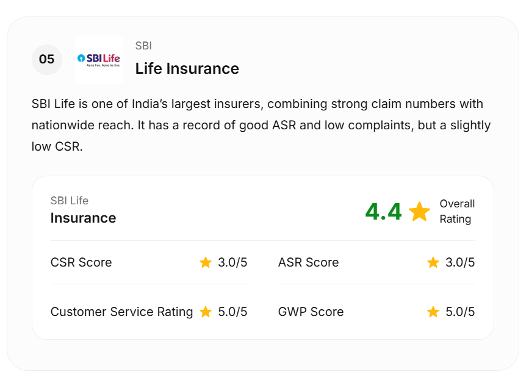Click the SBI Life logo thumbnail
Viewport: 529px width, 380px height.
coord(98,59)
